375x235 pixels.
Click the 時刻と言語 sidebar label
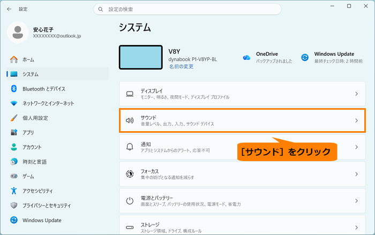35,162
